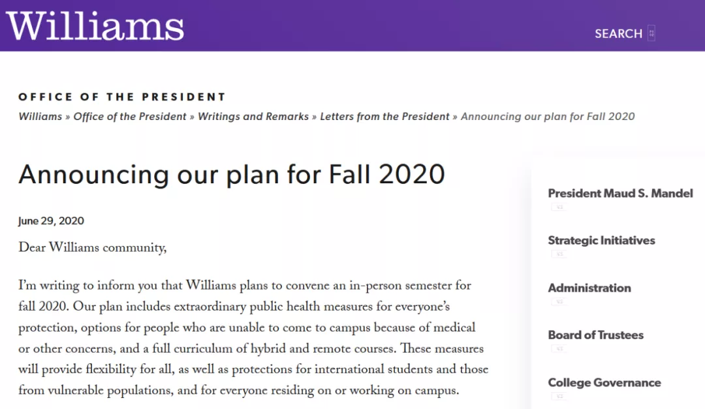Open the SEARCH text in the header
Image resolution: width=705 pixels, height=409 pixels.
(x=618, y=34)
